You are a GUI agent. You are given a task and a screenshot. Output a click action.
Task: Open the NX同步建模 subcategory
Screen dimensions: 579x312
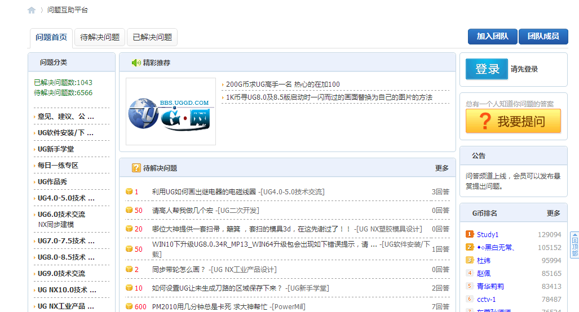tap(56, 225)
